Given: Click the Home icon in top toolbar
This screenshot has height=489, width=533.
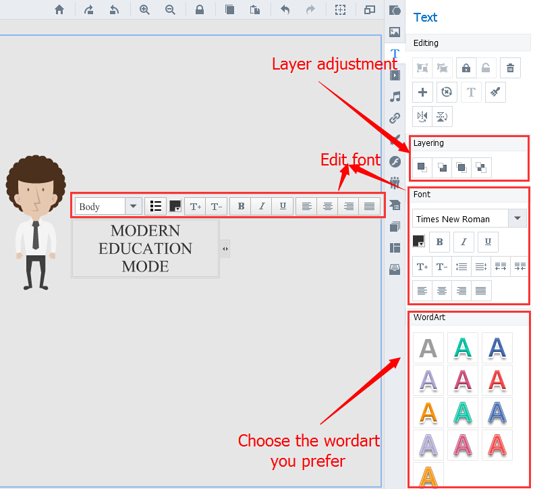Looking at the screenshot, I should pos(59,9).
